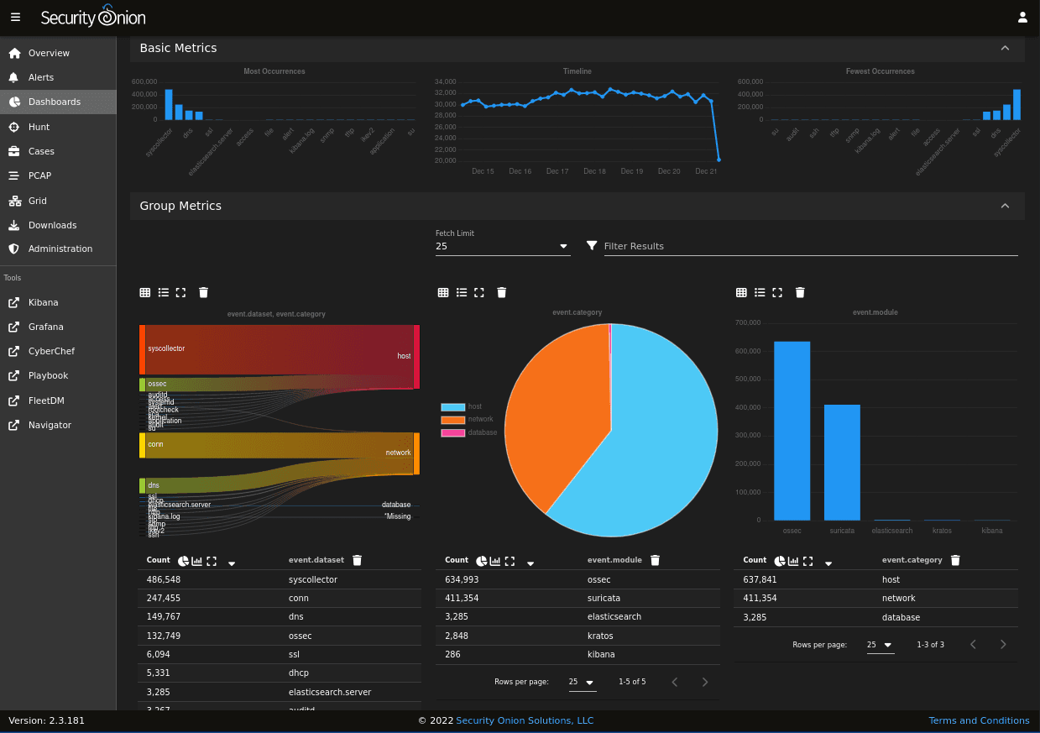Open sort arrow in event.dataset table header

(x=232, y=563)
